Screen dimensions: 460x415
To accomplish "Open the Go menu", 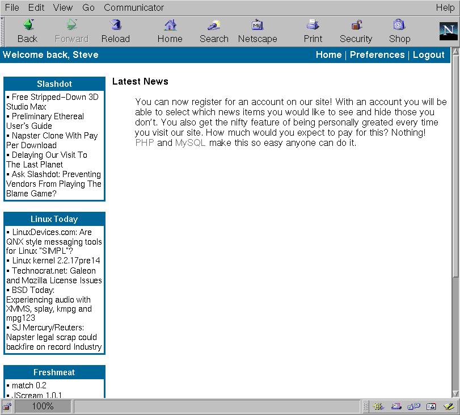I will coord(88,7).
